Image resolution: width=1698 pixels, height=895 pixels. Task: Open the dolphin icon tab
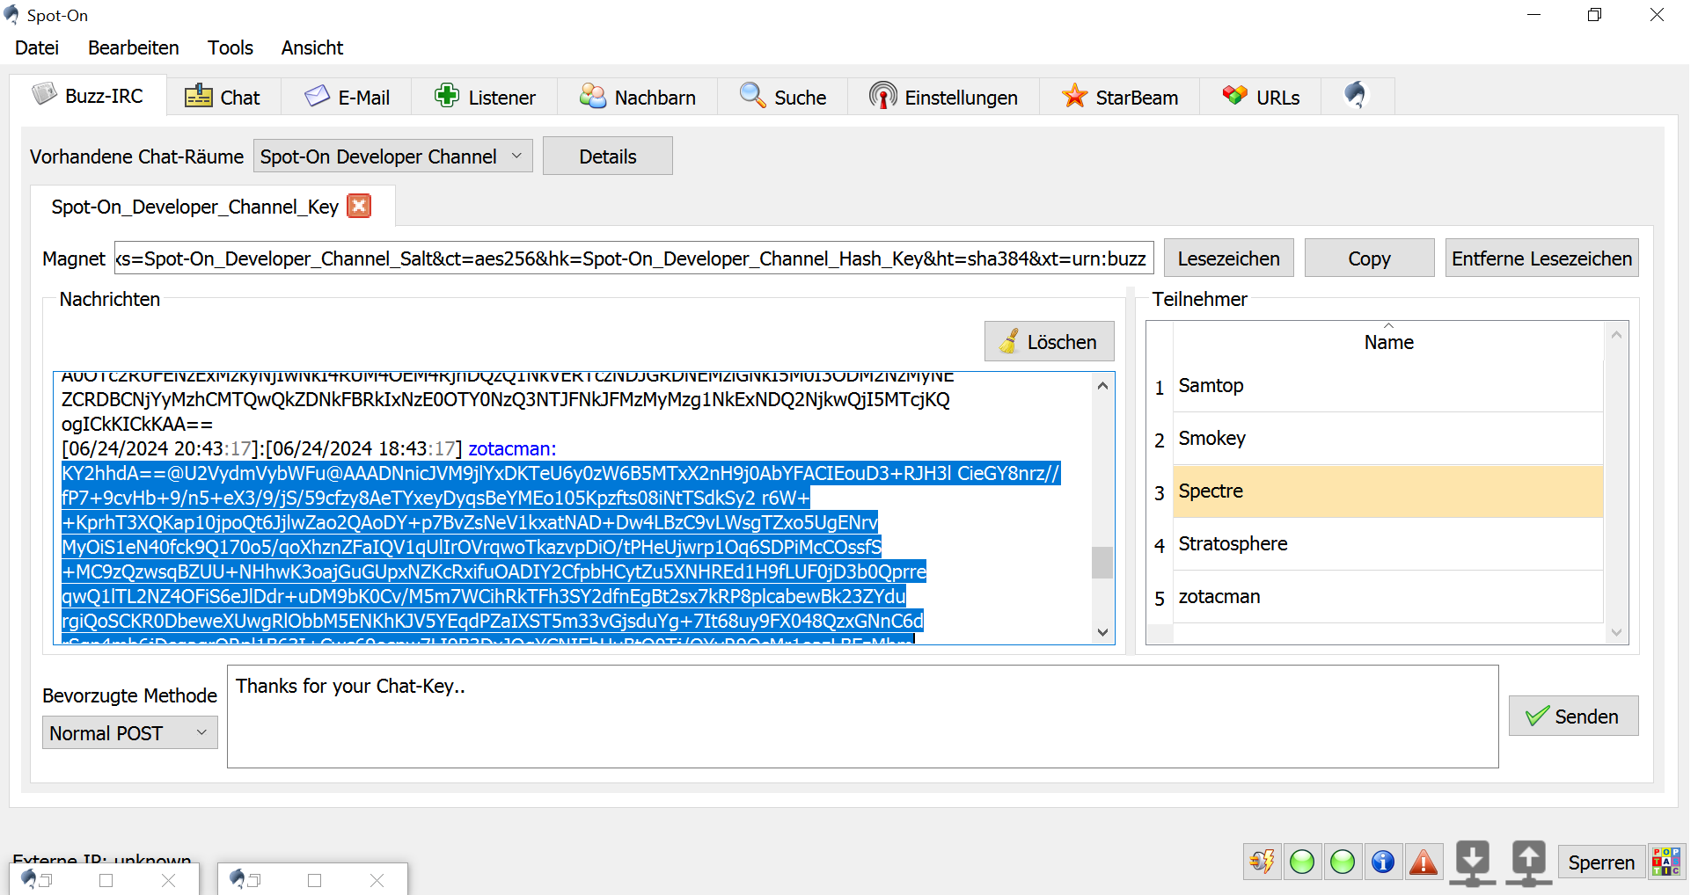point(1356,96)
